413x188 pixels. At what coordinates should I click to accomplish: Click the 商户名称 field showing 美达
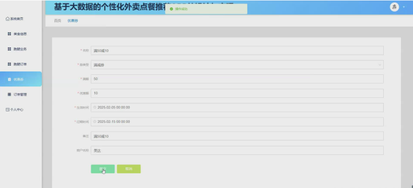click(237, 151)
